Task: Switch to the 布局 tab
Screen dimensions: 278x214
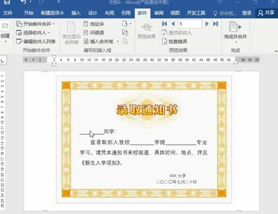Action: tap(109, 13)
